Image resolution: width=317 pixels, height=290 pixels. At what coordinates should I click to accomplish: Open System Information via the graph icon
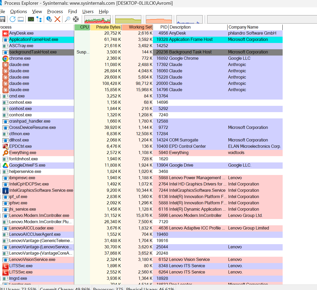point(31,19)
